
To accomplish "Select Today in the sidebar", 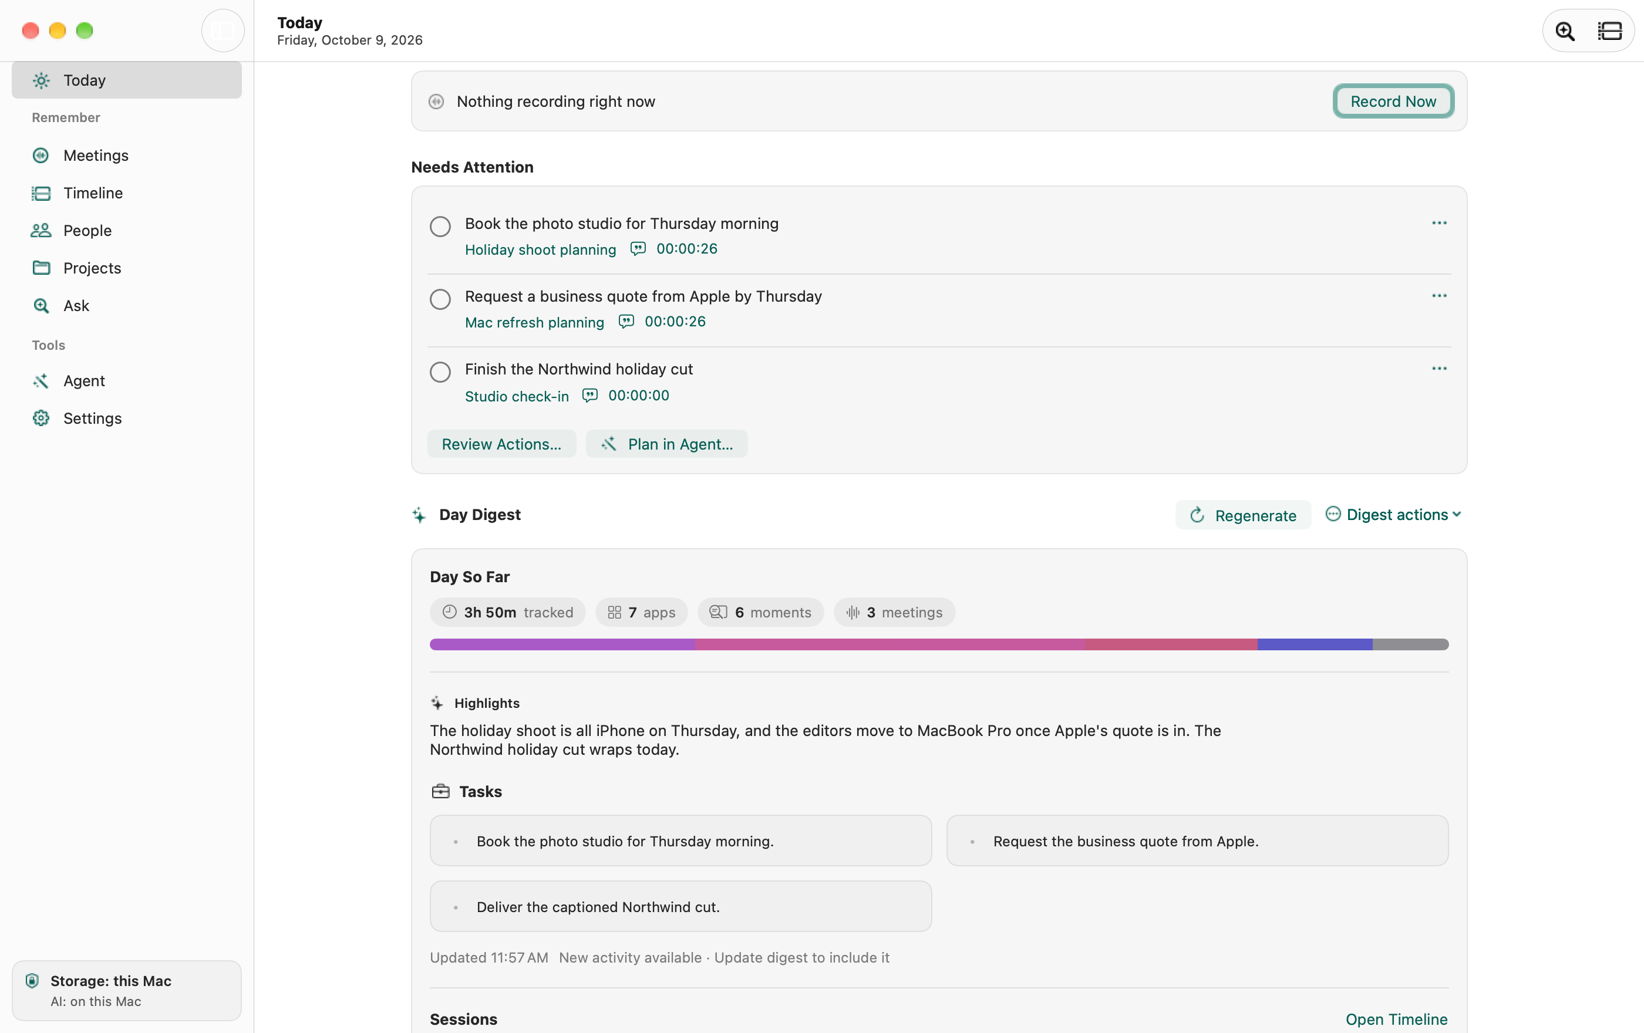I will point(126,80).
